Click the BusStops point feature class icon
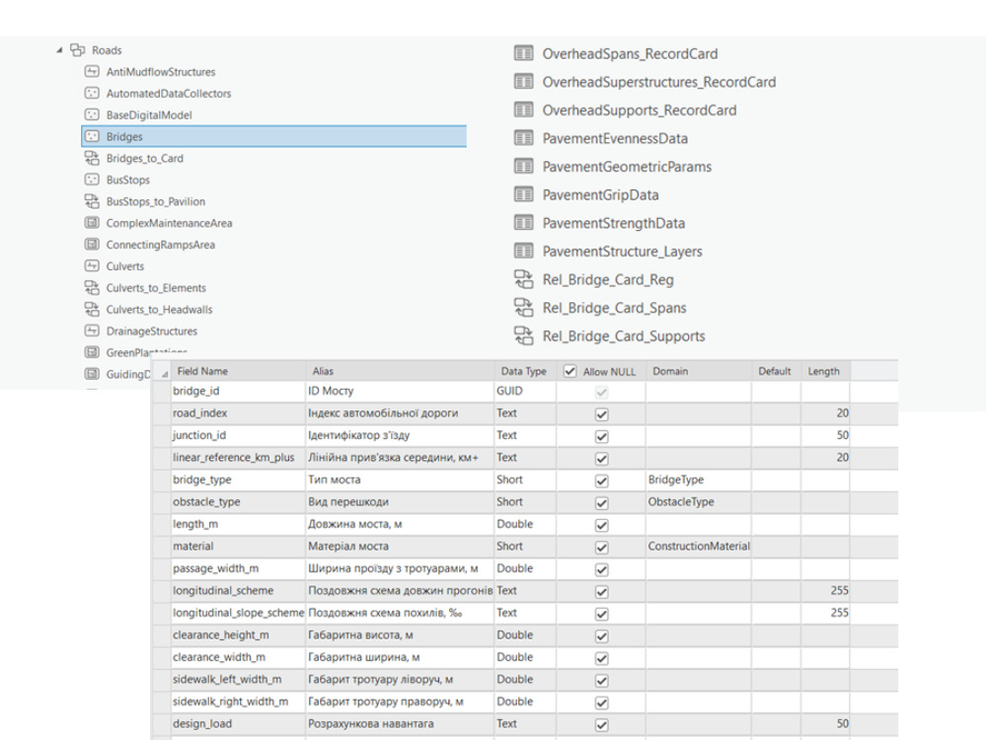This screenshot has width=987, height=740. 92,180
